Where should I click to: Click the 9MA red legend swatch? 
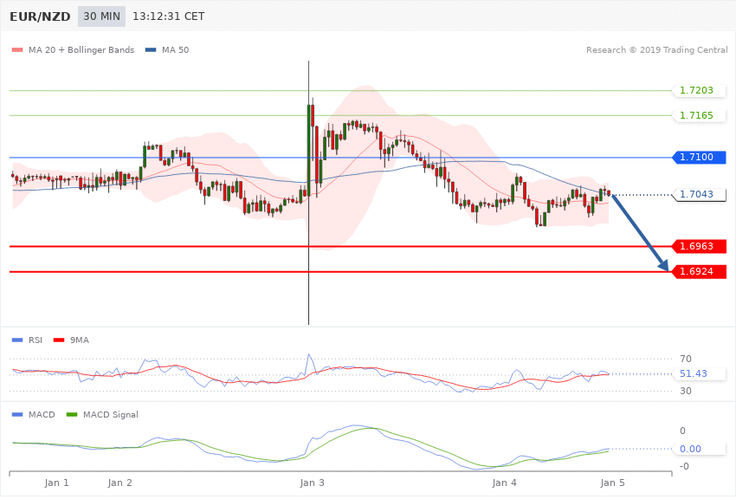point(59,340)
